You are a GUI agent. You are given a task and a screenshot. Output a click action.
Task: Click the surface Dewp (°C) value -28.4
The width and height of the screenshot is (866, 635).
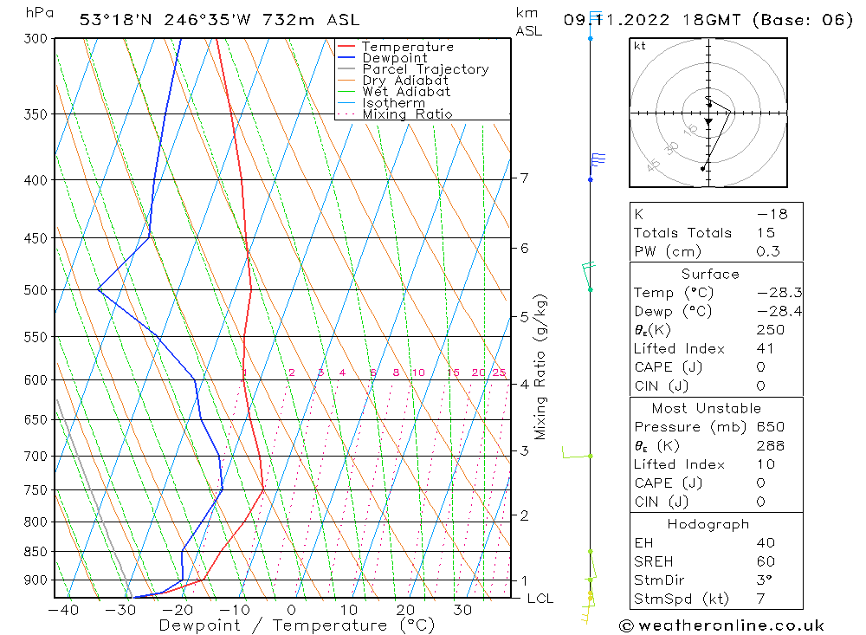click(779, 311)
